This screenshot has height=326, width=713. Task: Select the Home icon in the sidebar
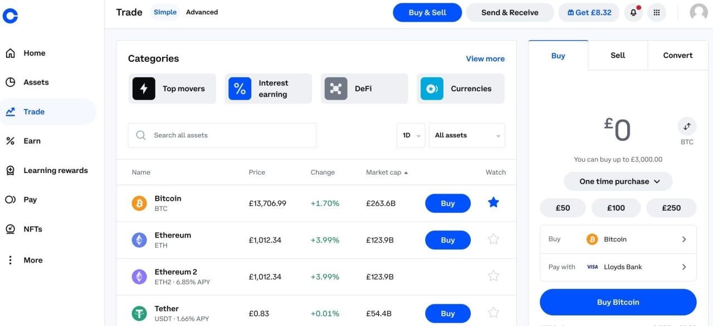click(x=11, y=52)
